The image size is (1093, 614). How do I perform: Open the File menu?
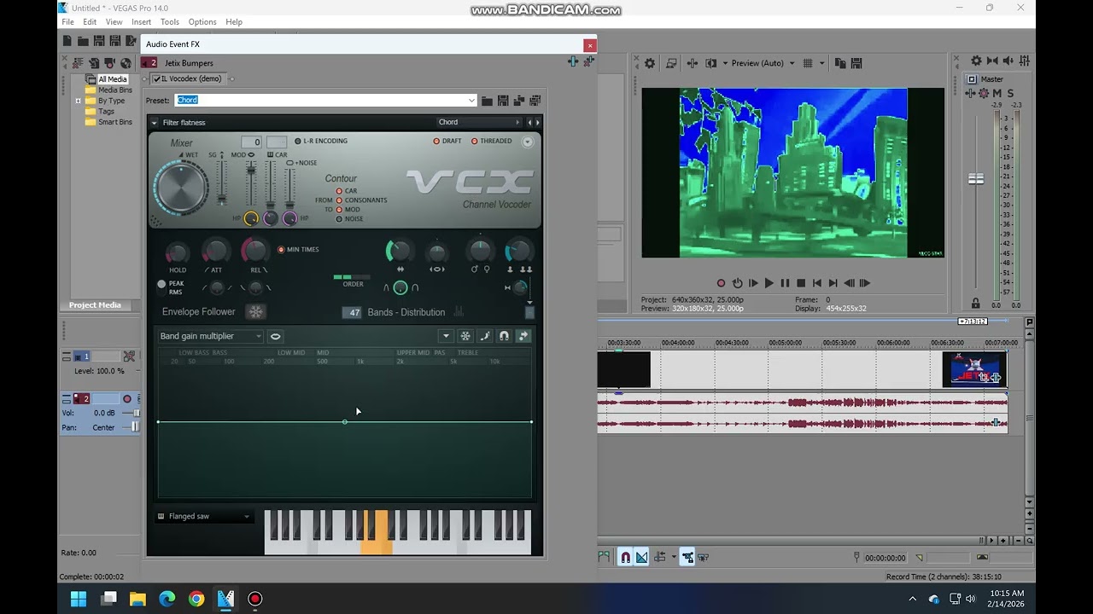click(67, 22)
